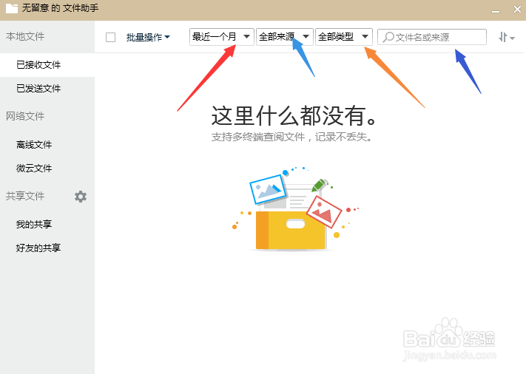Open 我的共享 section
This screenshot has width=526, height=374.
47,224
